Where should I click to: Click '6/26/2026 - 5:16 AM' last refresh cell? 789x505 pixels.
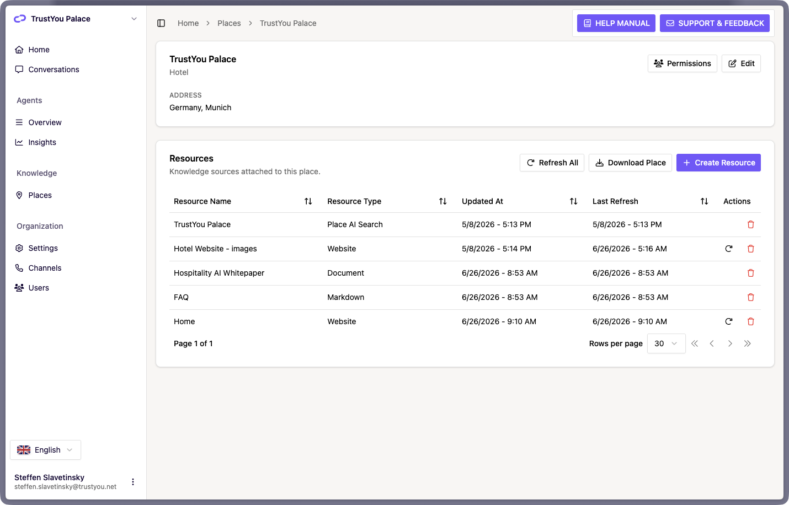click(630, 249)
